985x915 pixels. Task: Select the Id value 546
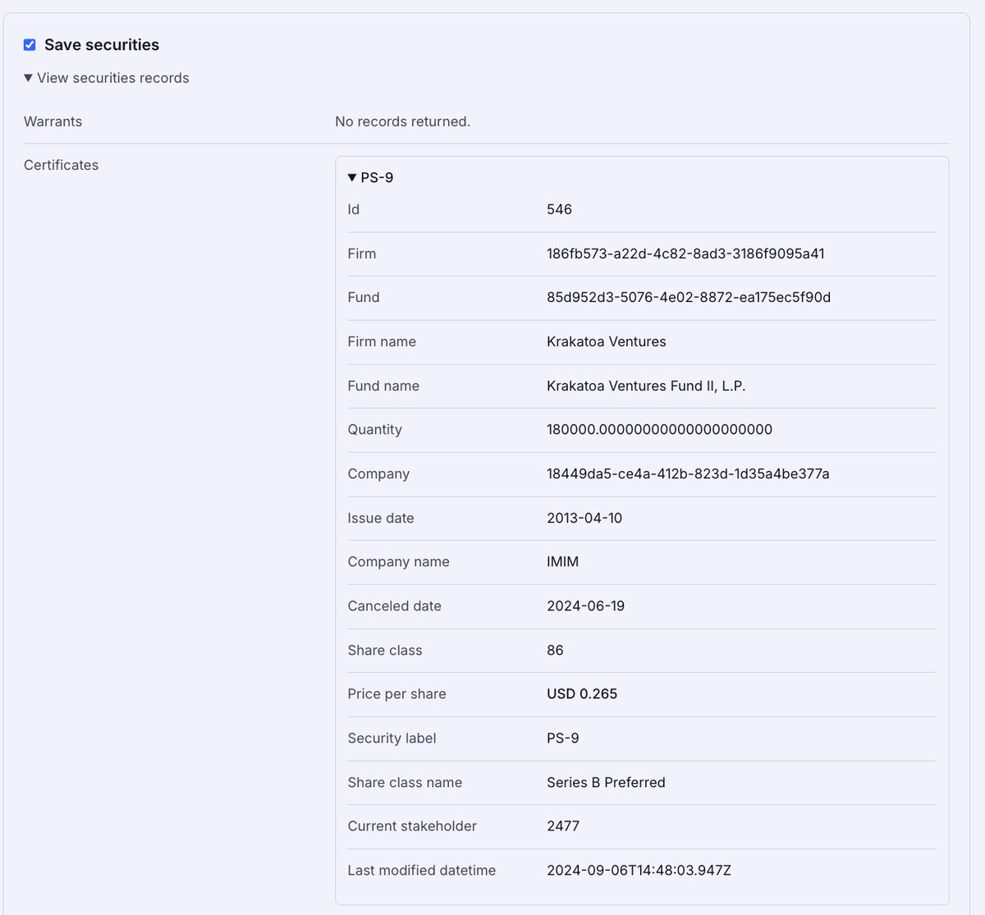coord(559,209)
